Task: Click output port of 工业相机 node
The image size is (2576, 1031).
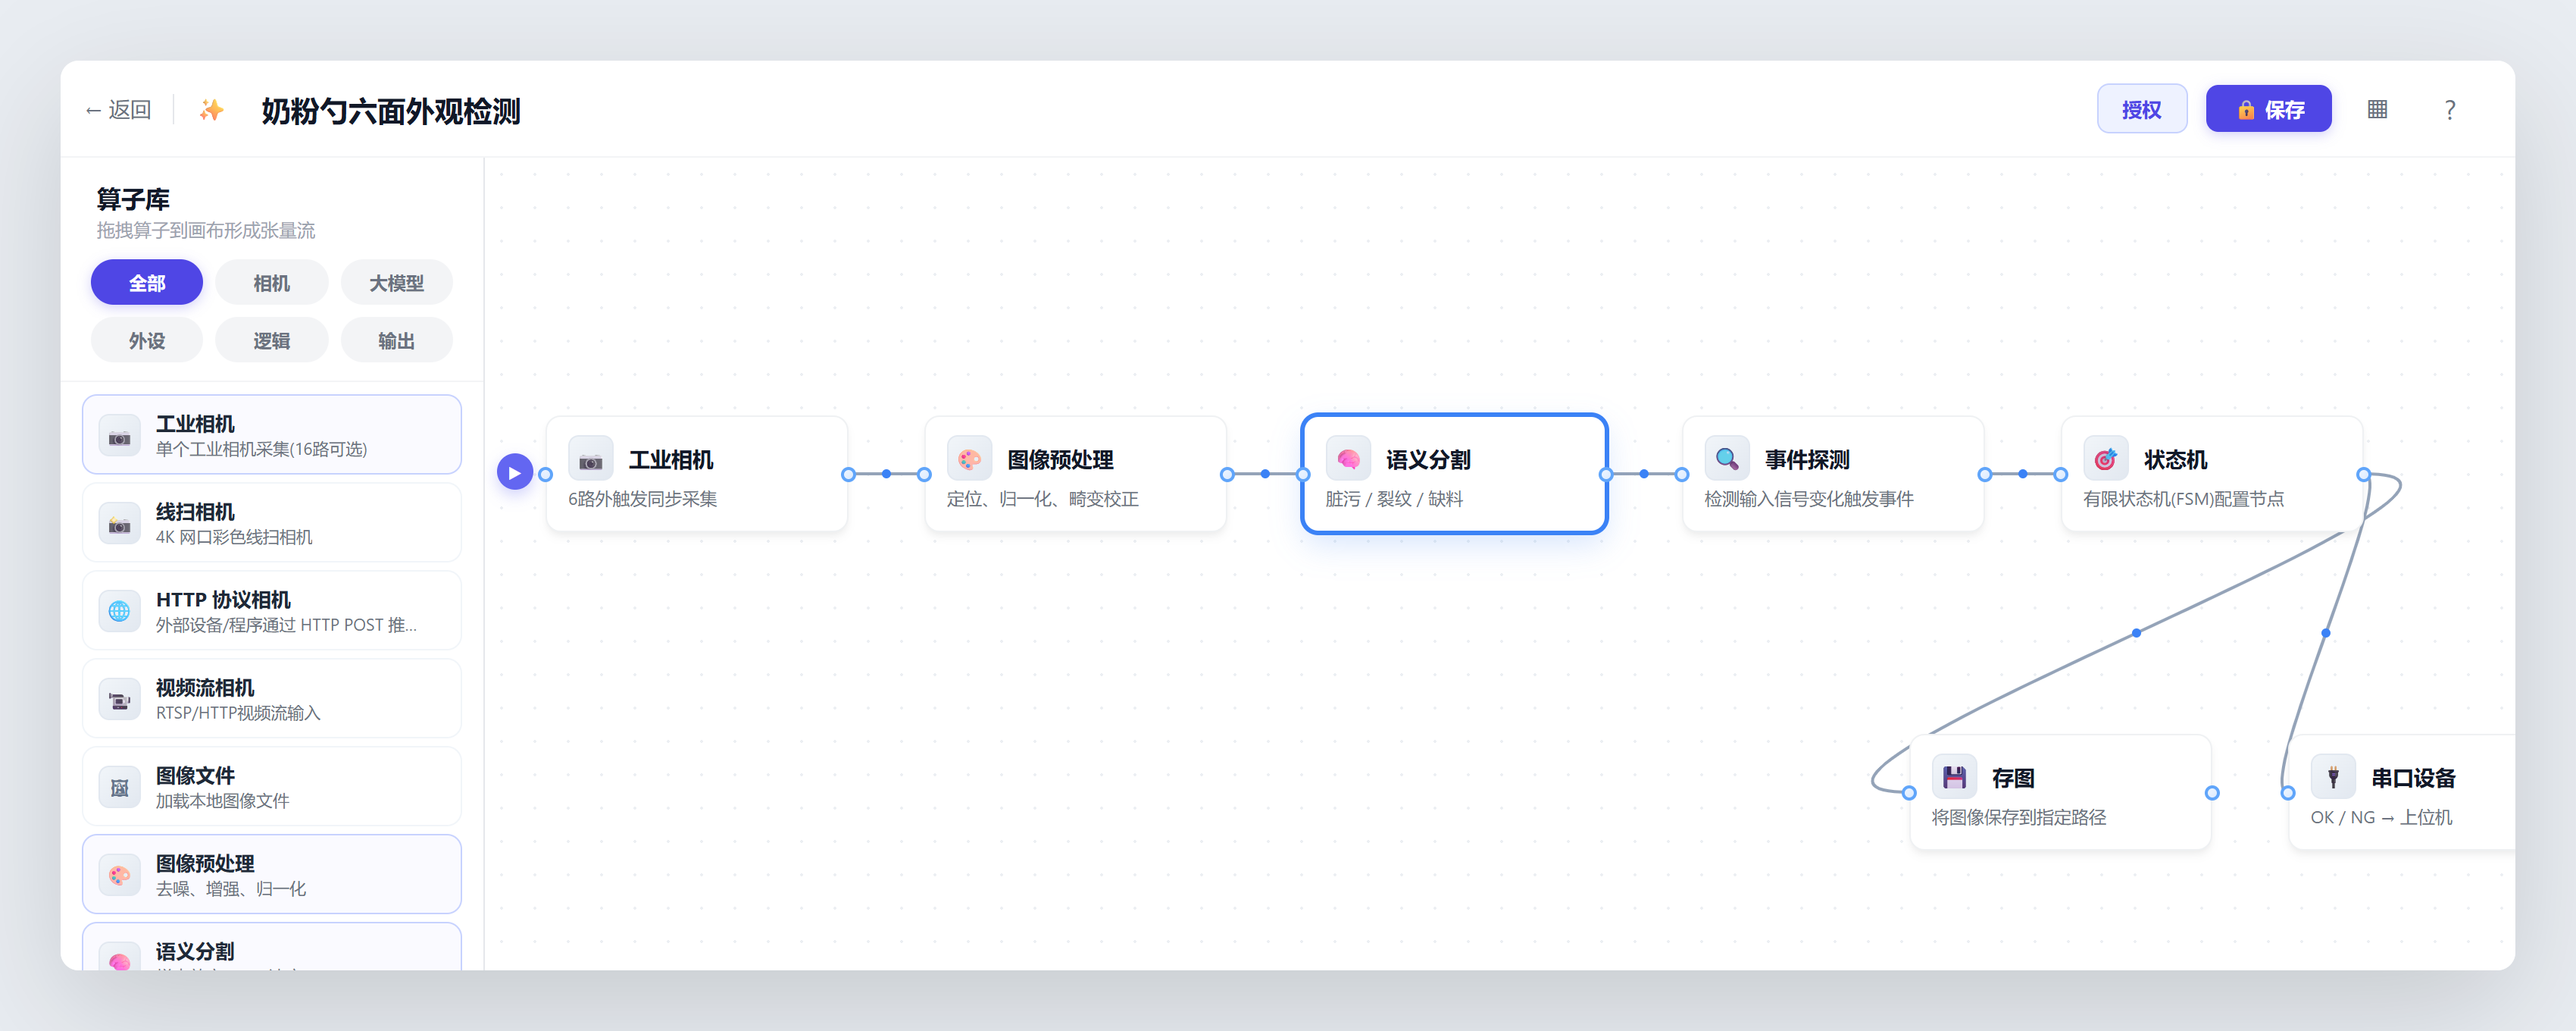Action: 848,475
